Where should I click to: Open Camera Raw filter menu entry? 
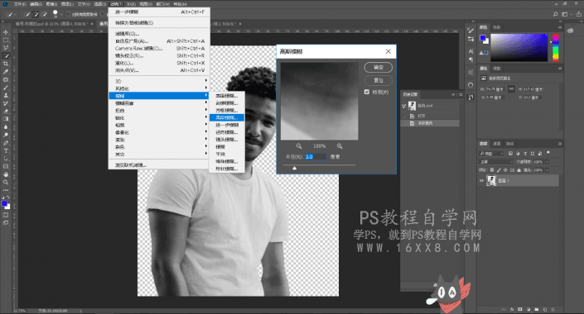tap(159, 48)
